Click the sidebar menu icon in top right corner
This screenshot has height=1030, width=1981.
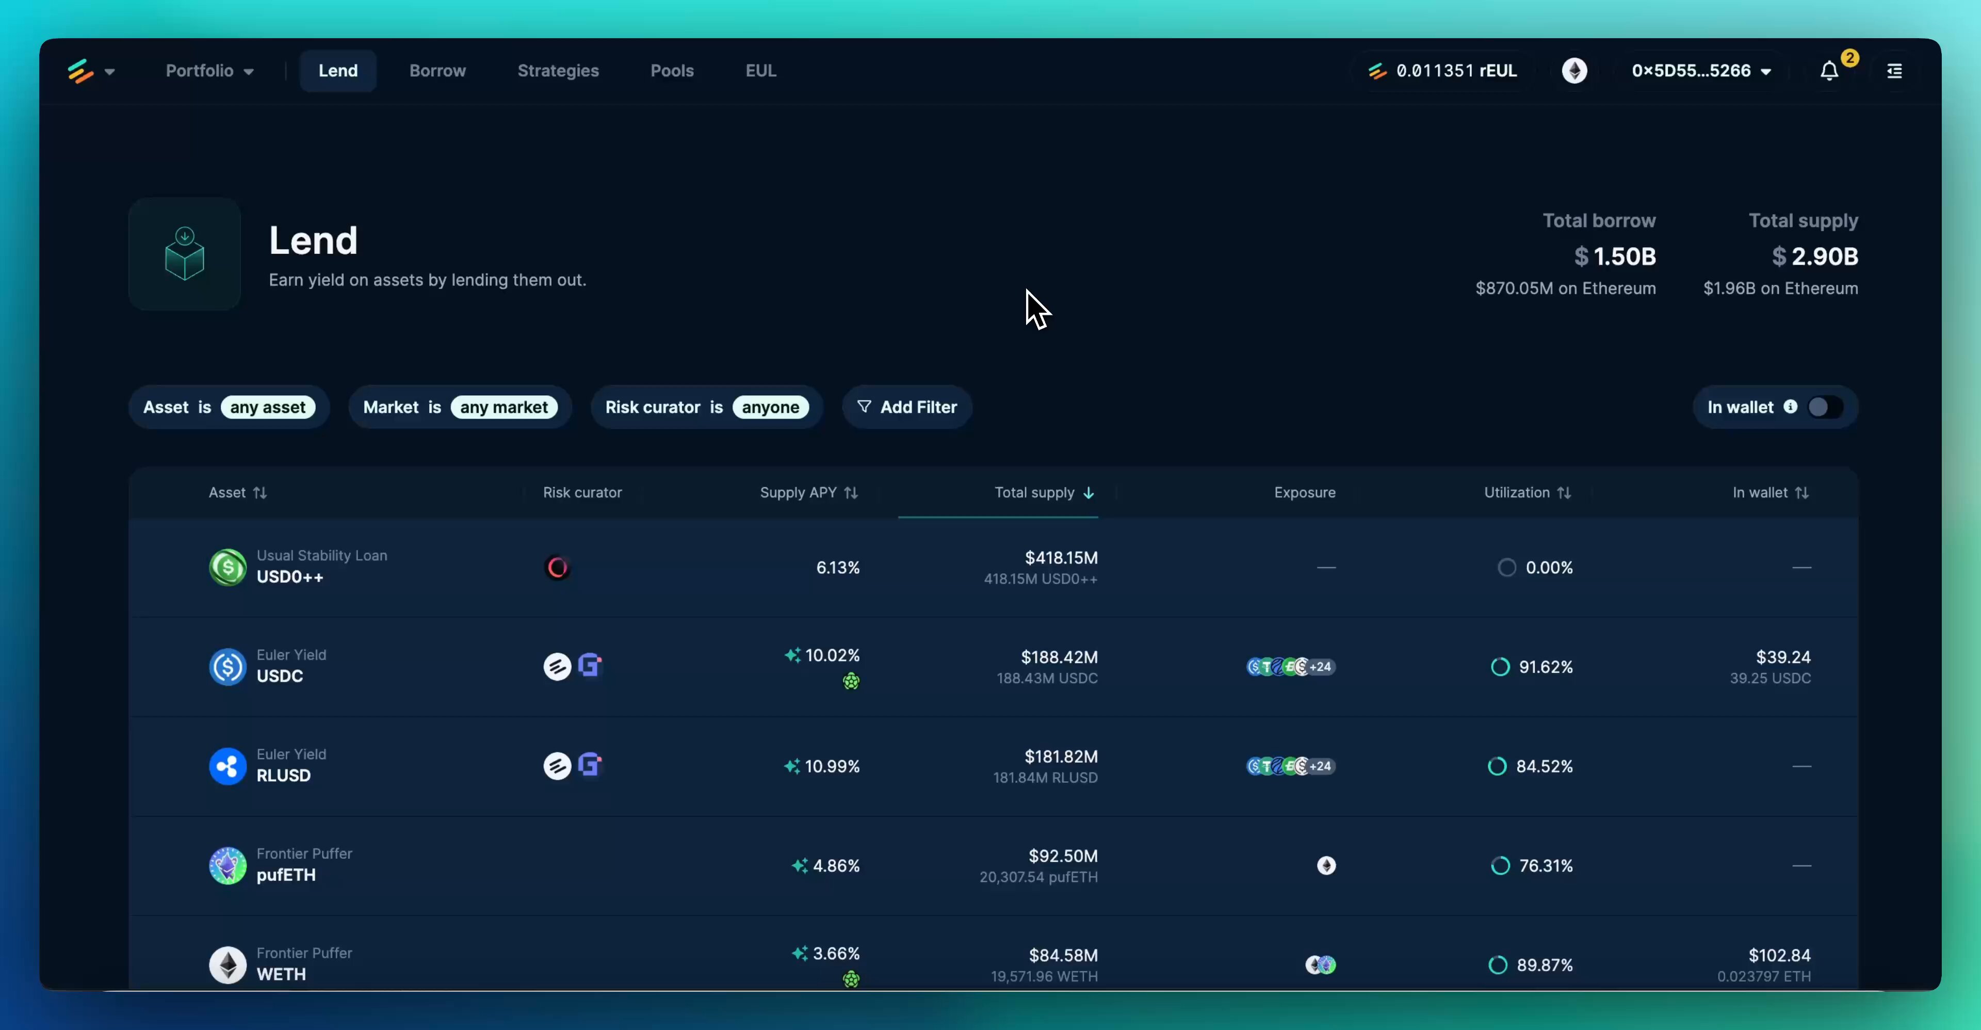1895,70
